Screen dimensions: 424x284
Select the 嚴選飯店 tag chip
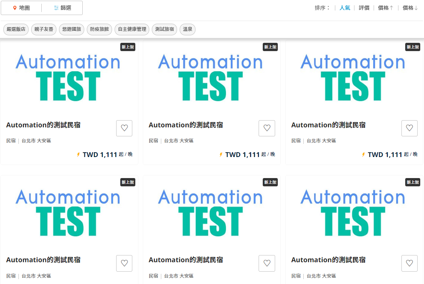[x=16, y=29]
